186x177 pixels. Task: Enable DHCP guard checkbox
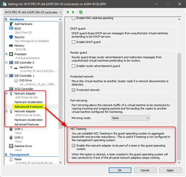tap(73, 42)
